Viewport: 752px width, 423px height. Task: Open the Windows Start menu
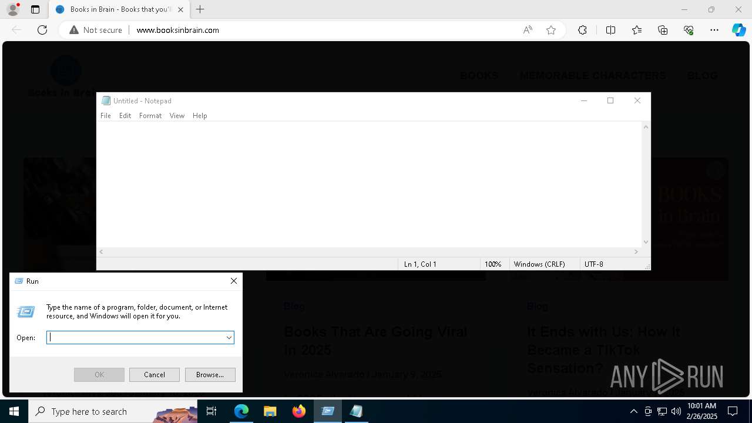point(14,411)
